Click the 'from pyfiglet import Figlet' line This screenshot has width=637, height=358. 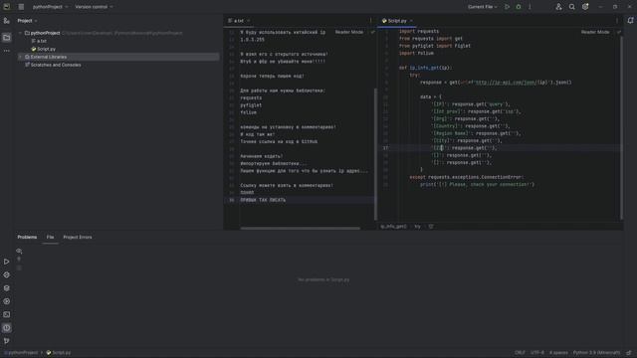pos(434,46)
